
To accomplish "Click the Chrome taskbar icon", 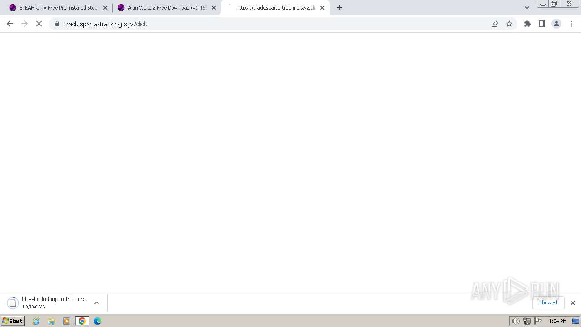I will pyautogui.click(x=82, y=321).
